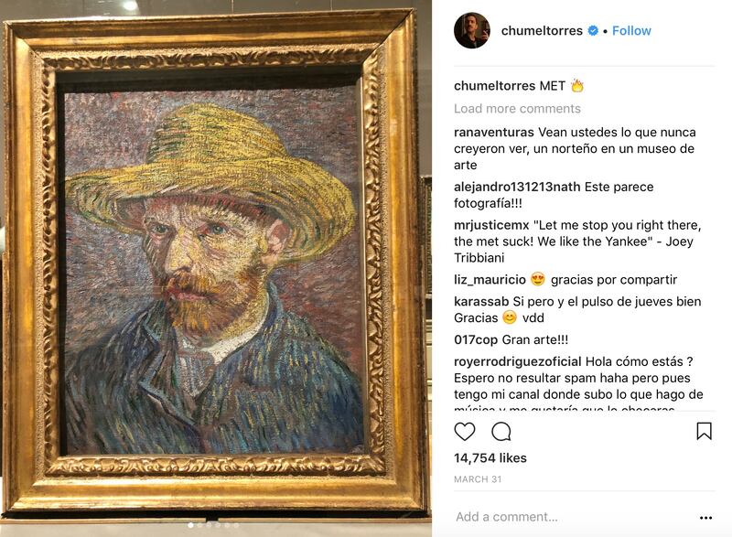Follow chumeltorres
This screenshot has height=537, width=732.
[631, 31]
